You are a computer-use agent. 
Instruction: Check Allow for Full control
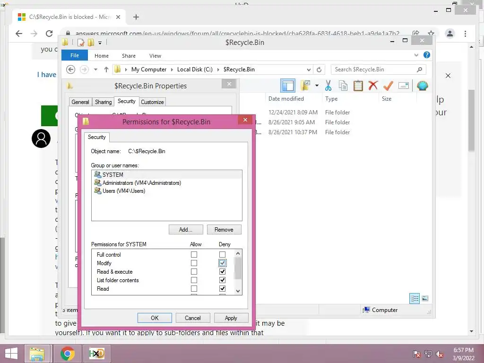tap(194, 254)
